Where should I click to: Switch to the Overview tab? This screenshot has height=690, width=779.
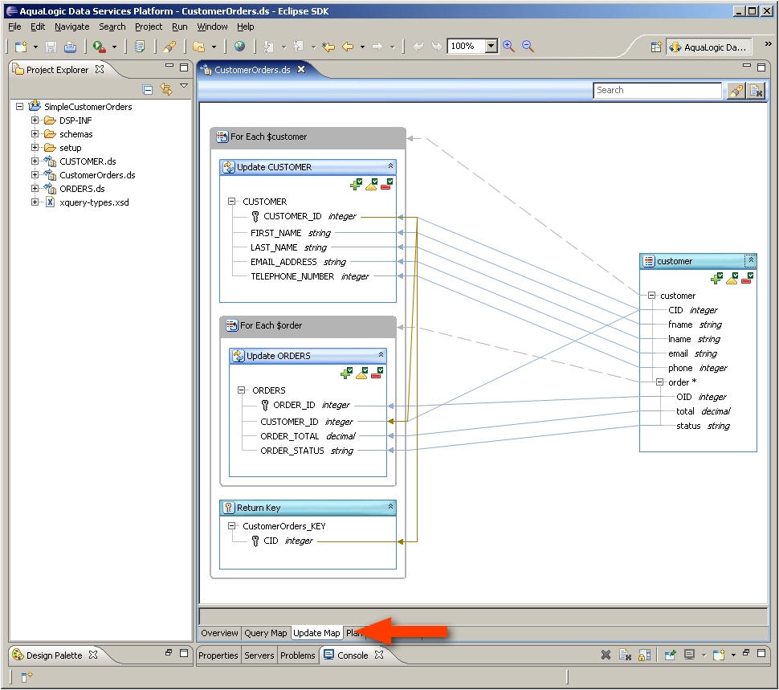pyautogui.click(x=219, y=633)
